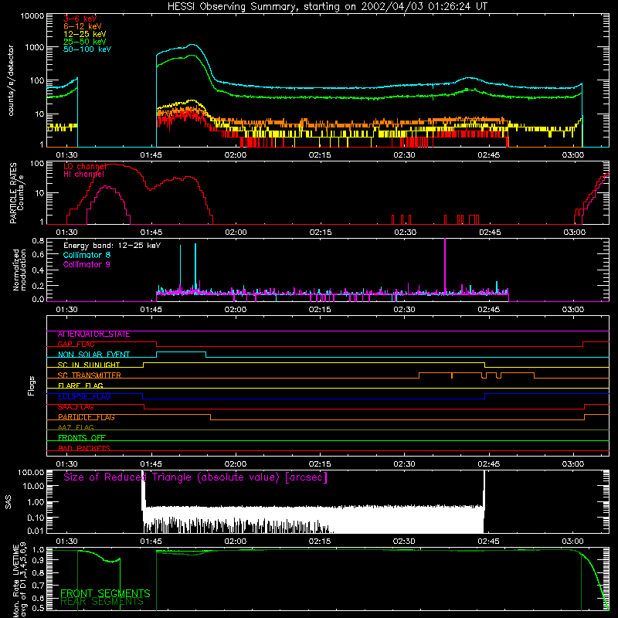Click the vertical Flags axis label
The height and width of the screenshot is (618, 618).
click(32, 385)
